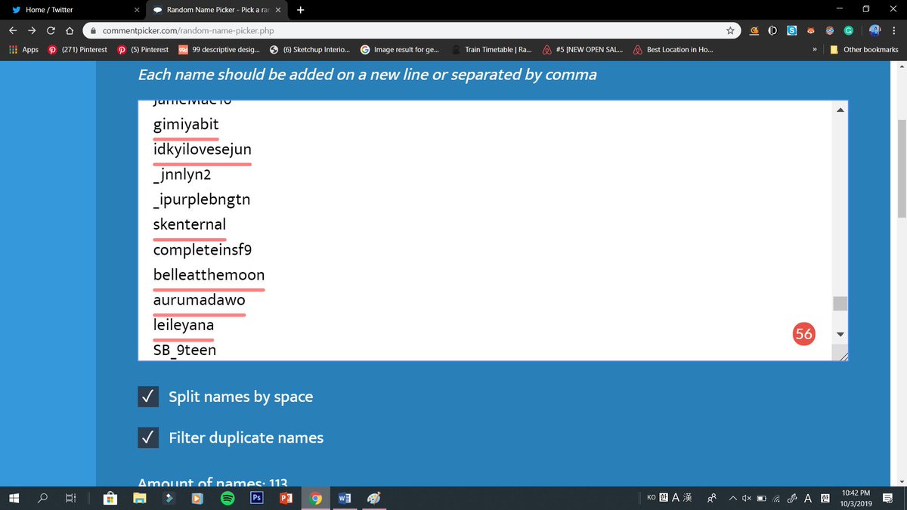Viewport: 907px width, 510px height.
Task: Open the browser home page icon
Action: (69, 31)
